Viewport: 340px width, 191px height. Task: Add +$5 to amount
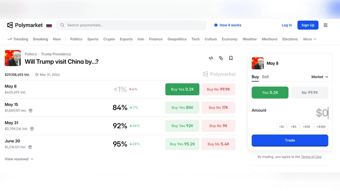point(294,127)
